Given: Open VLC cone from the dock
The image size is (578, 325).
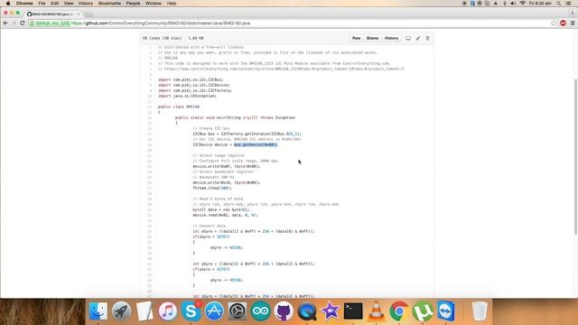Looking at the screenshot, I should [376, 311].
